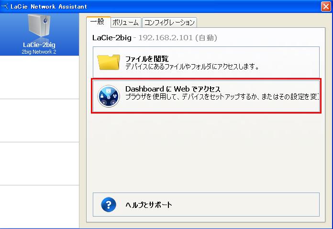This screenshot has height=229, width=333.
Task: Click the LaCie Network Assistant title bar icon
Action: (5, 6)
